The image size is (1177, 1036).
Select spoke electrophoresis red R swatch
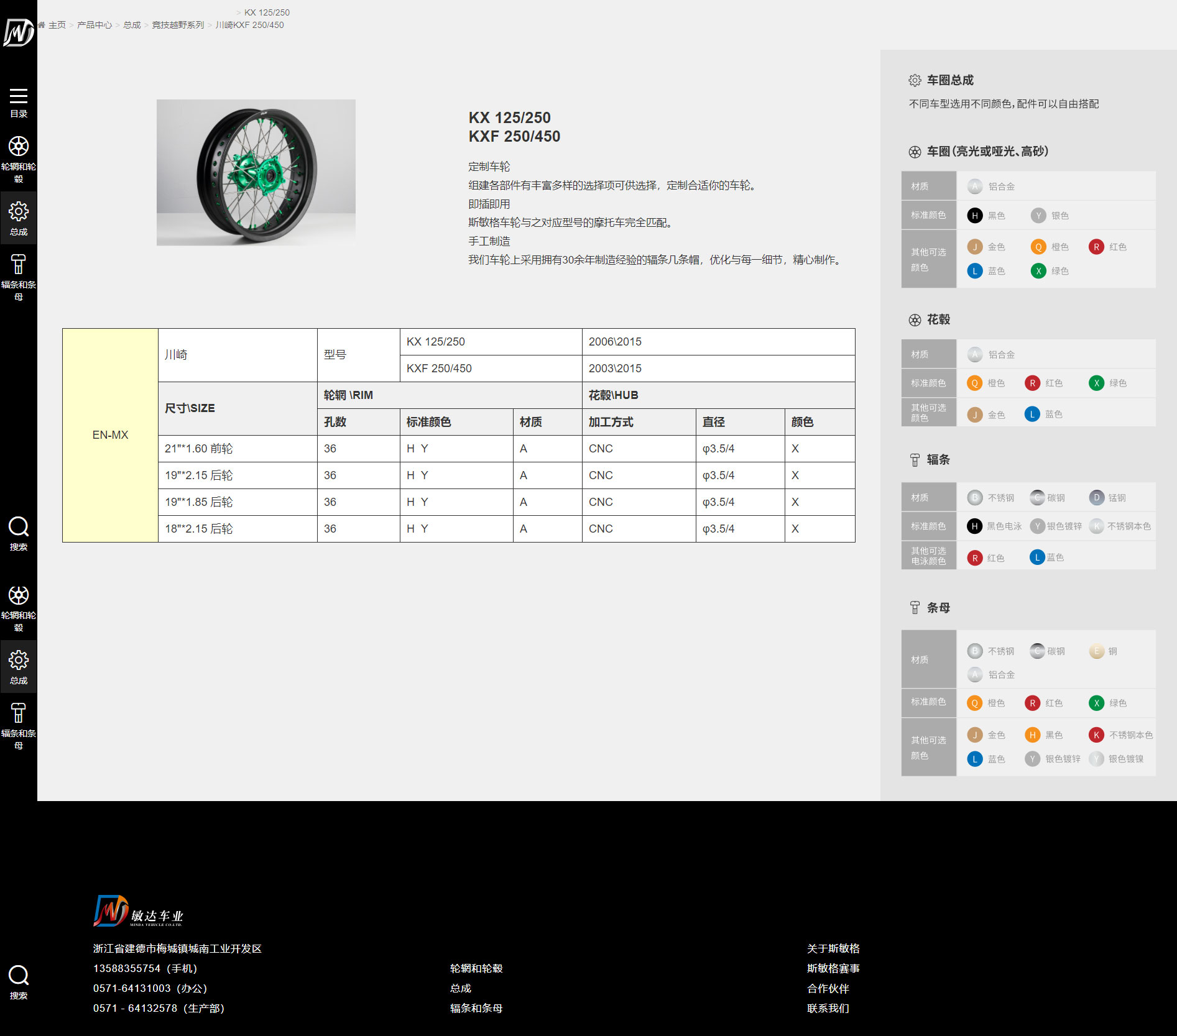[x=975, y=558]
